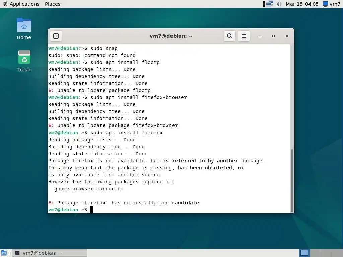
Task: Click the GNOME foot logo icon
Action: tap(5, 4)
